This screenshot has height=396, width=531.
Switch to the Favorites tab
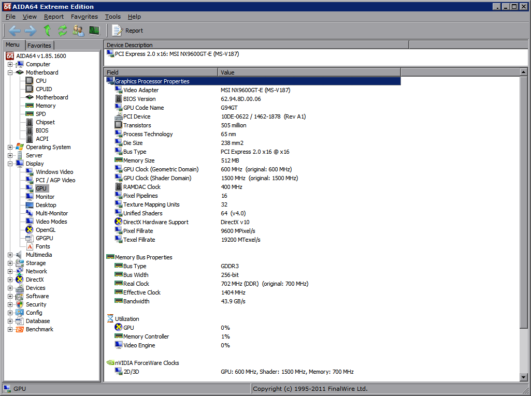(x=39, y=46)
